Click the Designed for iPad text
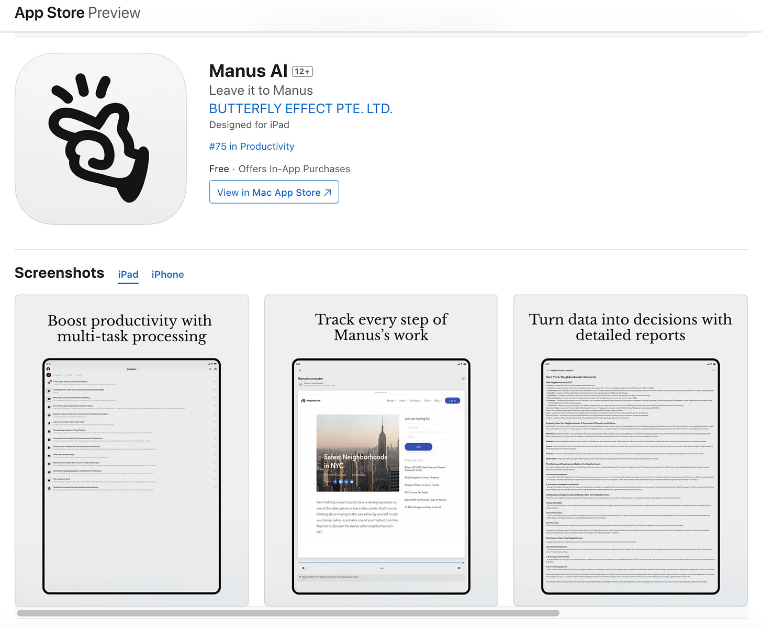This screenshot has width=762, height=628. pyautogui.click(x=249, y=125)
